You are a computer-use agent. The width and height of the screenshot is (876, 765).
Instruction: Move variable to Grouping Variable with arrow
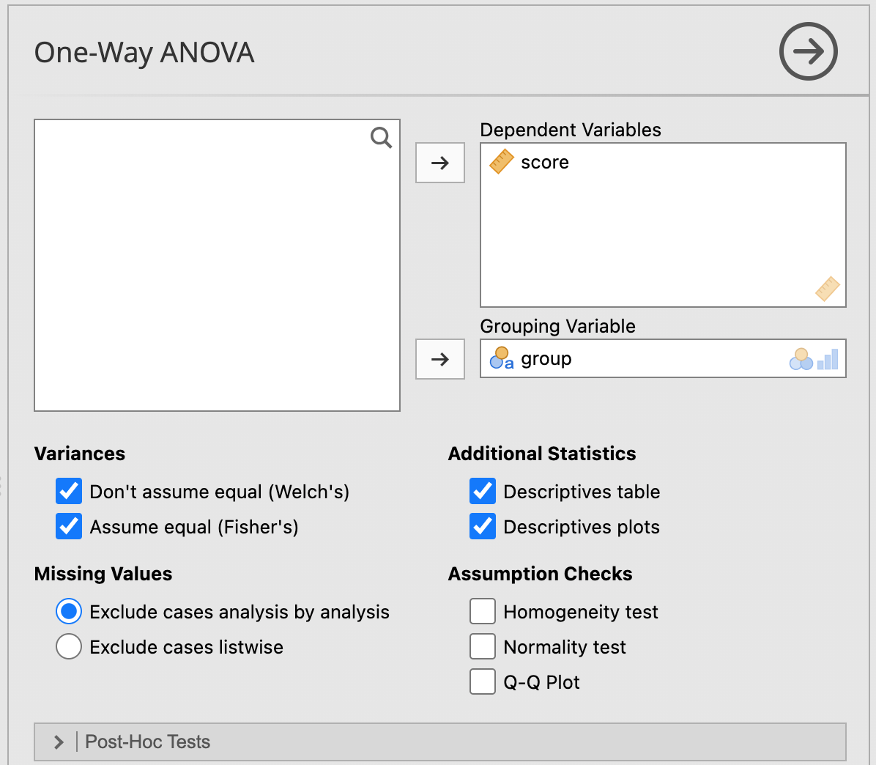(440, 359)
